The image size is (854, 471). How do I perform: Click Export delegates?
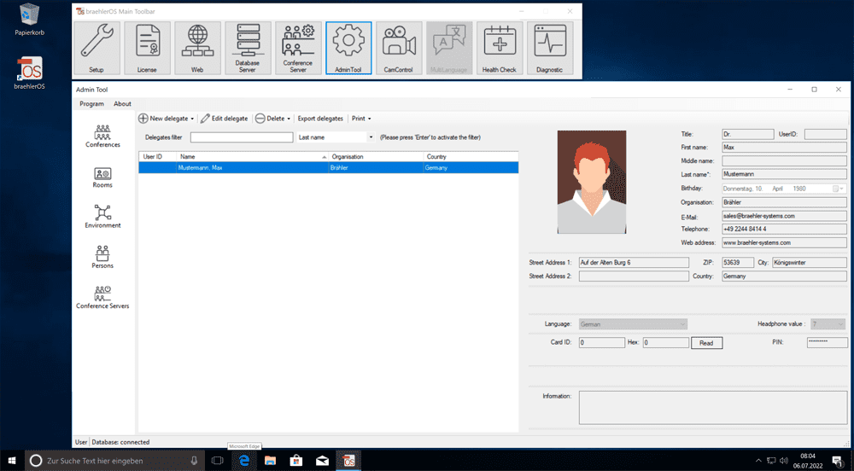(320, 119)
